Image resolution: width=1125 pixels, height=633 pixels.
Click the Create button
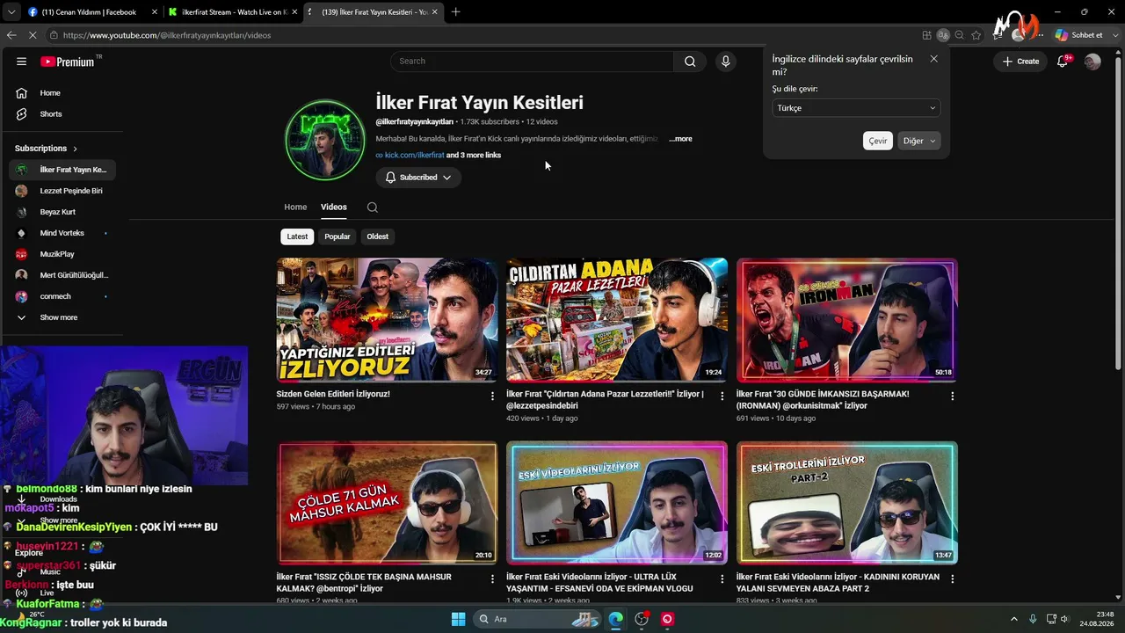click(x=1020, y=62)
